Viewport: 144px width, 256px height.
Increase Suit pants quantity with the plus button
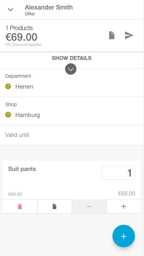coord(124,207)
